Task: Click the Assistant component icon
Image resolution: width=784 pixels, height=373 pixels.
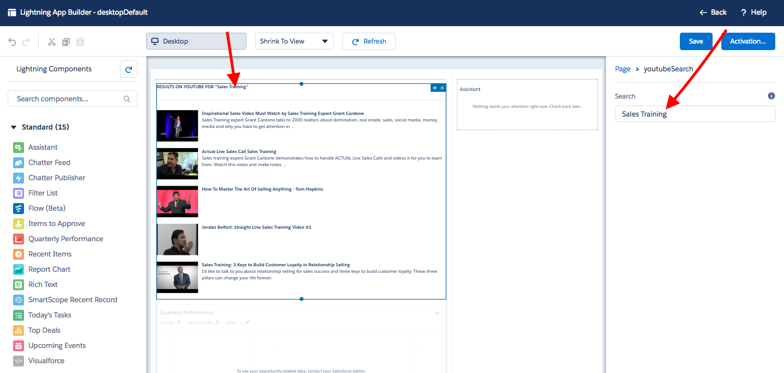Action: pos(19,147)
